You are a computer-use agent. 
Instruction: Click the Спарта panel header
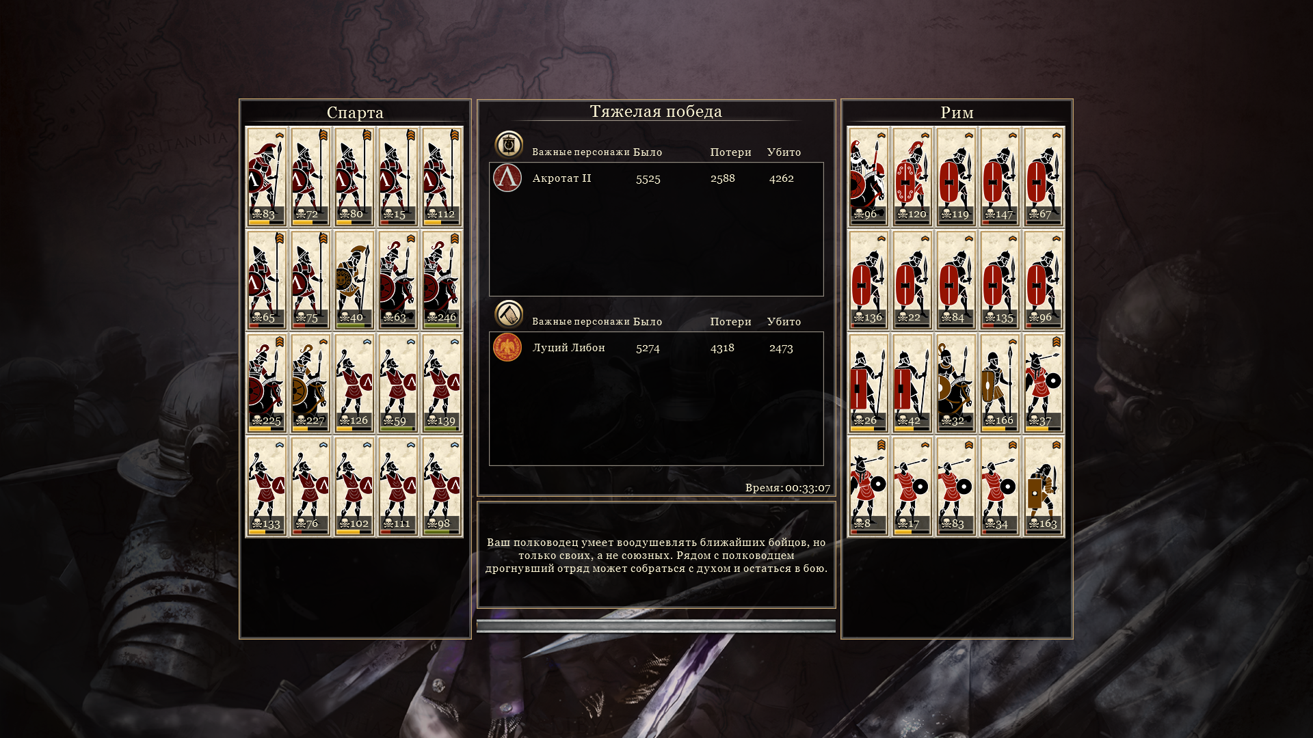355,112
